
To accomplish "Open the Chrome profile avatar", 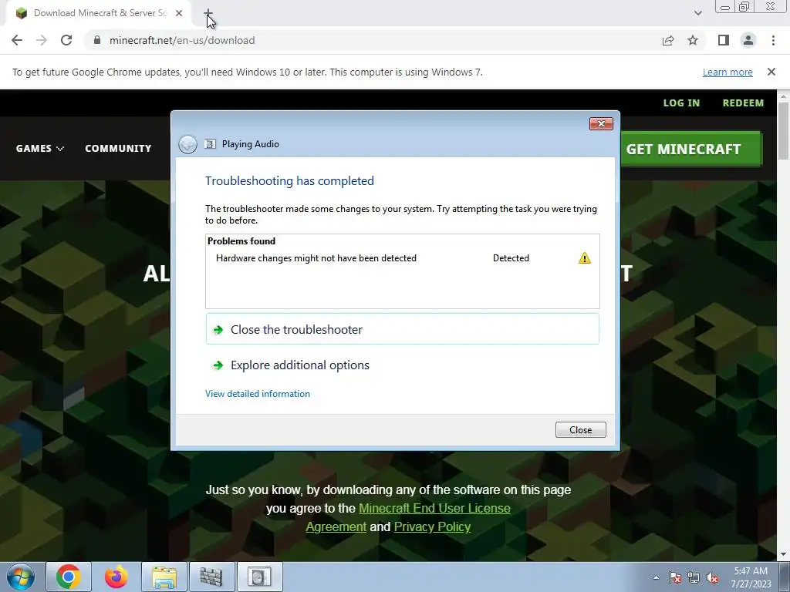I will pos(748,40).
